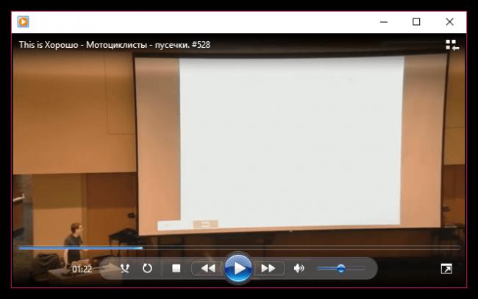This screenshot has height=299, width=478.
Task: Close the Media Player window
Action: 449,22
